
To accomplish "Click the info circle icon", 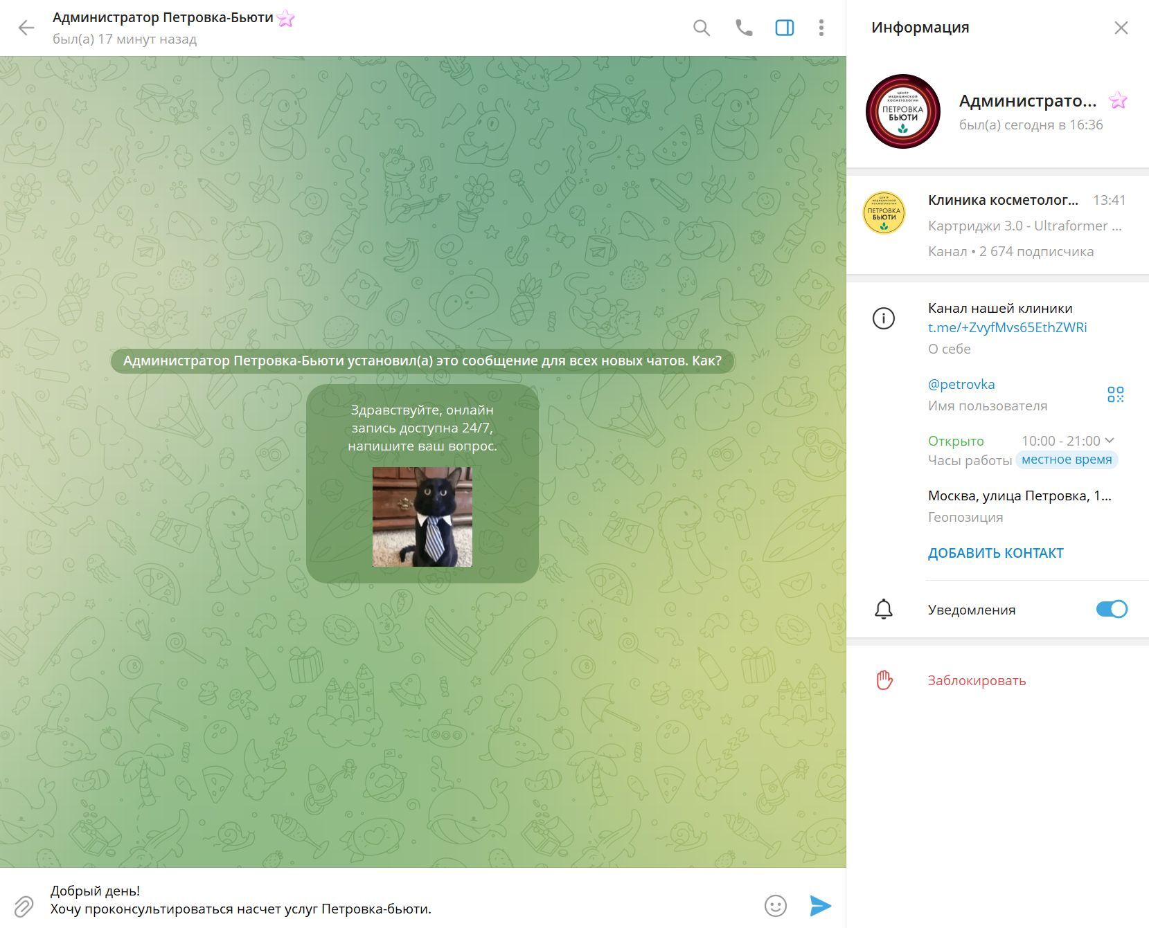I will coord(884,318).
